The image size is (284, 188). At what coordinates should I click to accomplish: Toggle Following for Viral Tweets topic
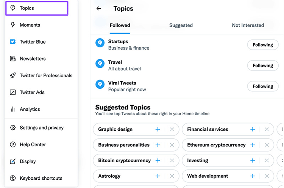[263, 86]
